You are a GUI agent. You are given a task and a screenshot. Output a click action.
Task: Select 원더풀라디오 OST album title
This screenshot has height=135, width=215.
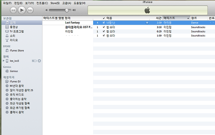pyautogui.click(x=79, y=27)
